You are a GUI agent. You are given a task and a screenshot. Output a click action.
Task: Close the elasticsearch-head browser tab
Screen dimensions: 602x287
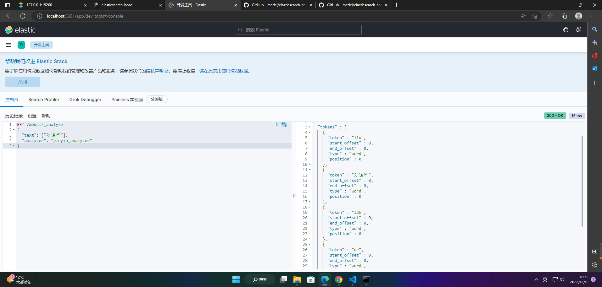click(160, 5)
